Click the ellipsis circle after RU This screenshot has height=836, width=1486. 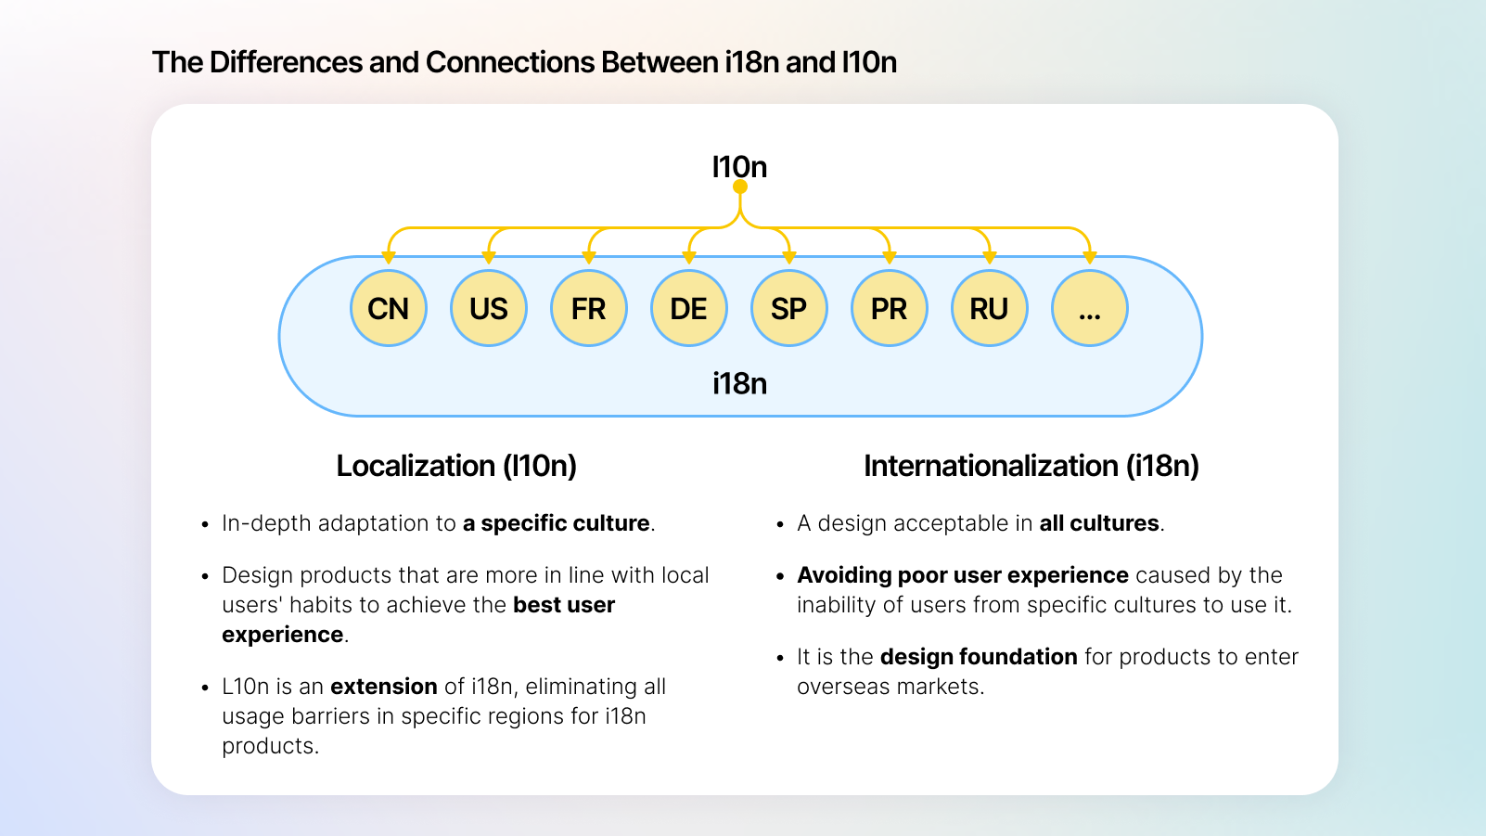[1089, 308]
